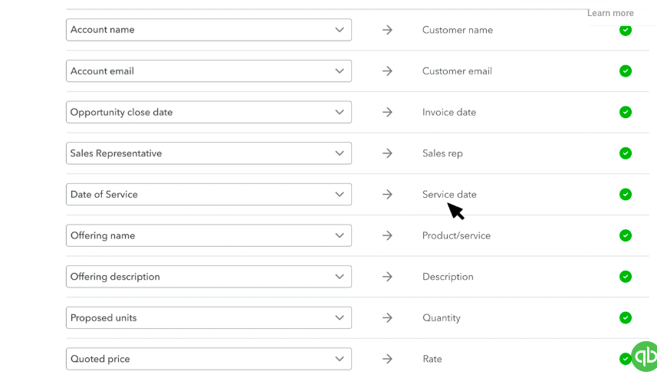Click the Learn more link
Viewport: 657px width, 378px height.
(x=610, y=13)
